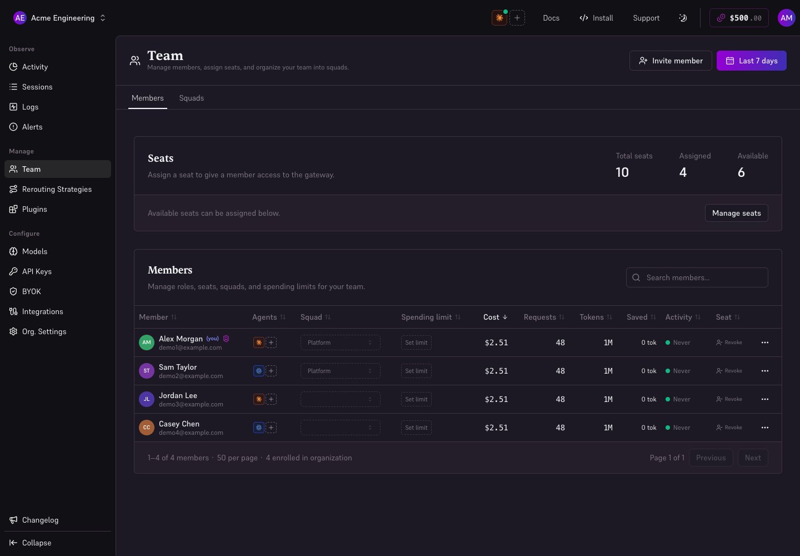800x556 pixels.
Task: Open BYOK settings
Action: coord(58,291)
